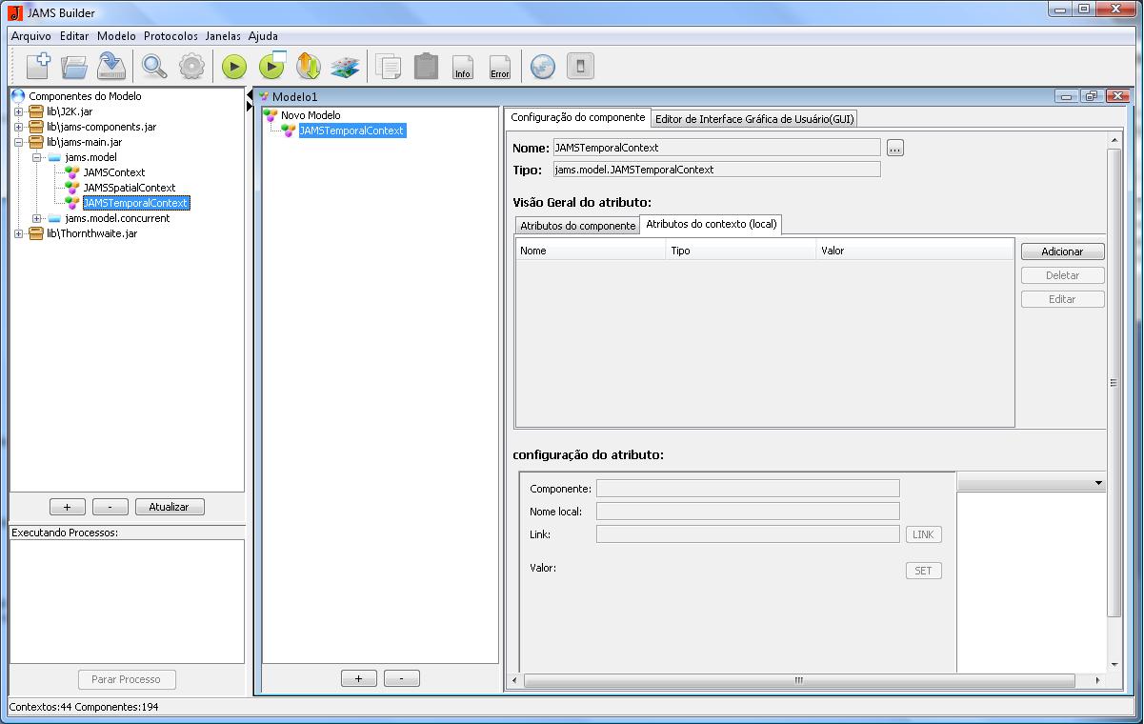Click the save model drive icon
The image size is (1144, 724).
point(112,66)
